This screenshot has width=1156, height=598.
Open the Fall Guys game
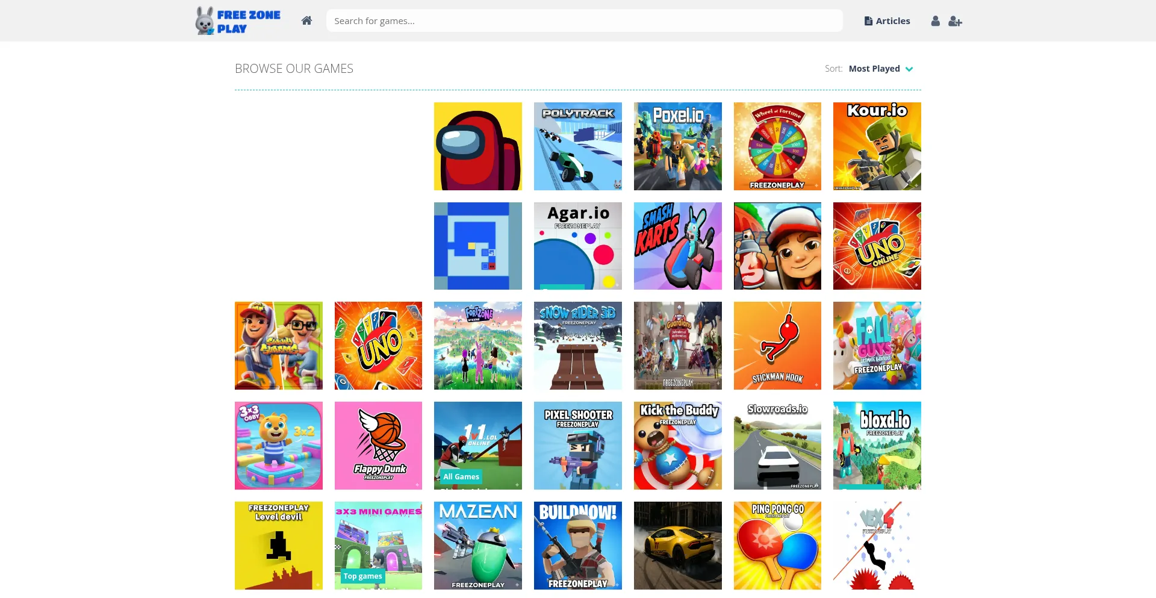[877, 346]
